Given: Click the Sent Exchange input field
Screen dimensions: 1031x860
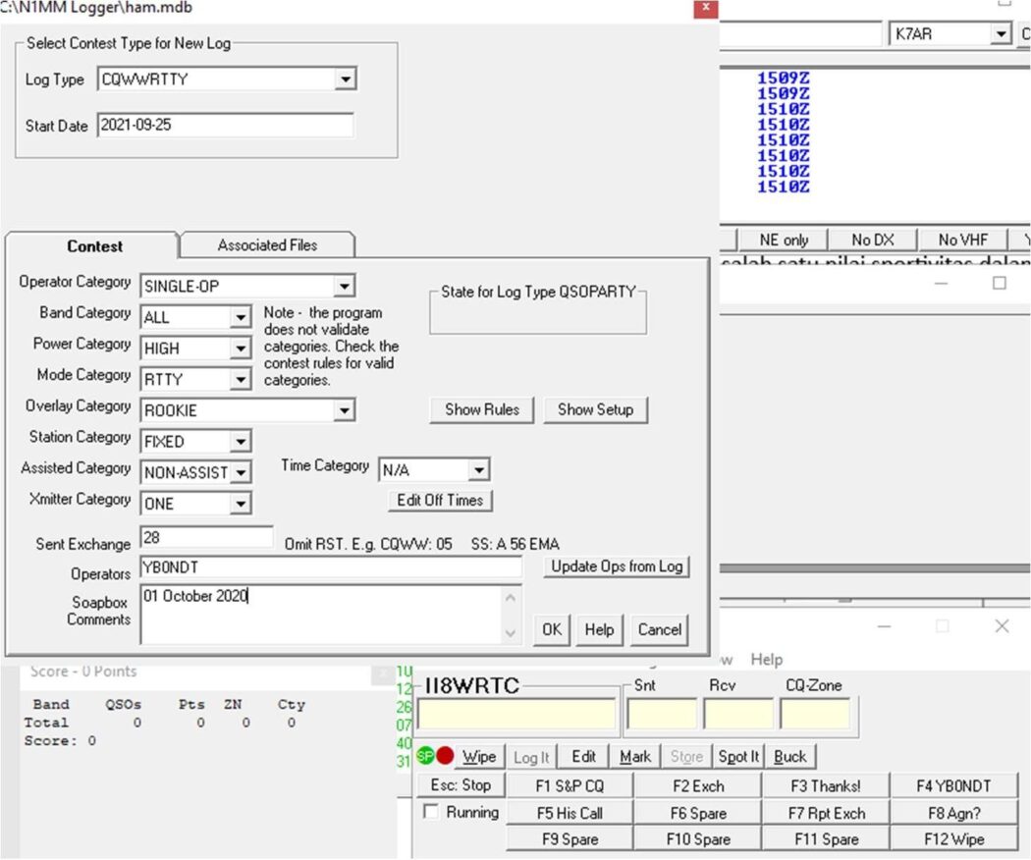Looking at the screenshot, I should 206,538.
